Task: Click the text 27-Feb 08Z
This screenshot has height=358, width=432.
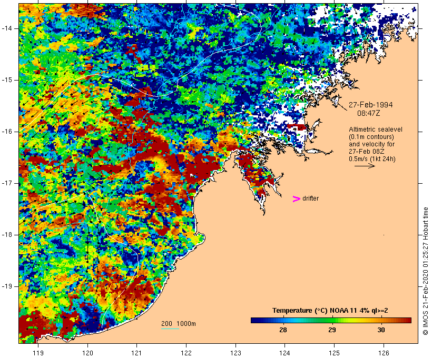Action: click(x=367, y=152)
